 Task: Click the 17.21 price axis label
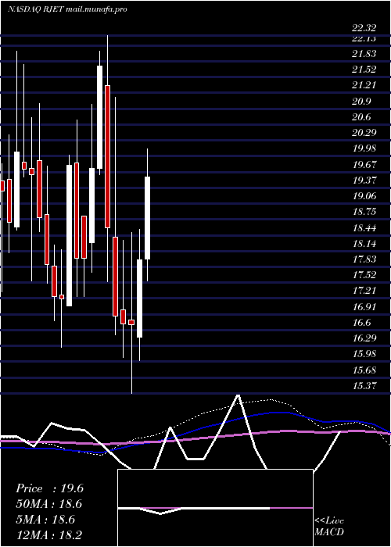click(364, 291)
